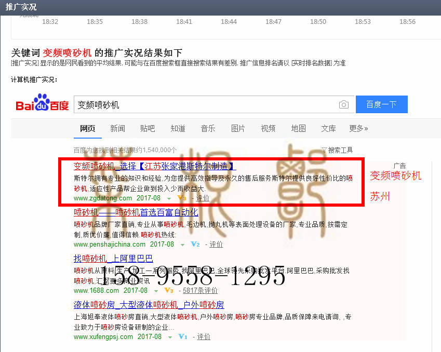Click 评价 link on zgdatong.com result

tap(203, 198)
